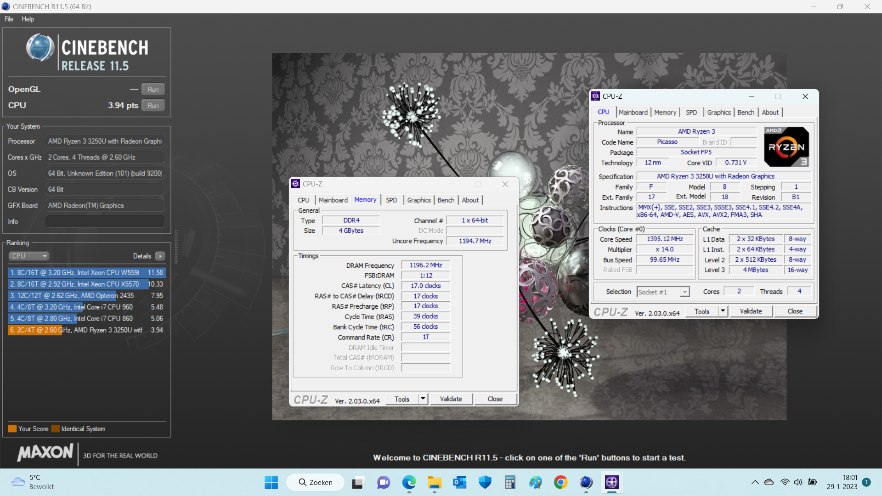Click Validate in CPU CPU-Z window
Screen dimensions: 882x496
pos(751,311)
